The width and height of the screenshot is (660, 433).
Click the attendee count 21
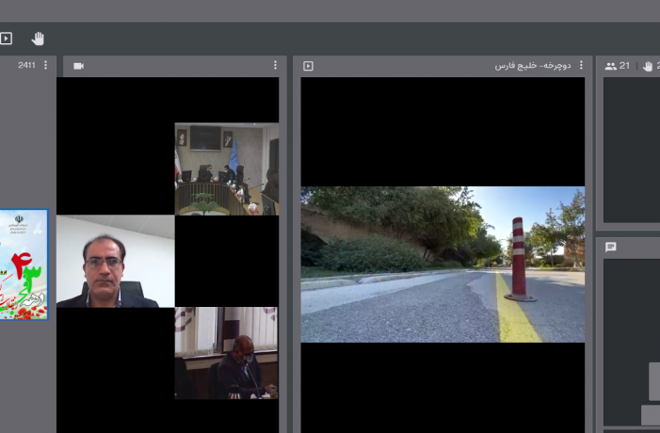point(624,66)
